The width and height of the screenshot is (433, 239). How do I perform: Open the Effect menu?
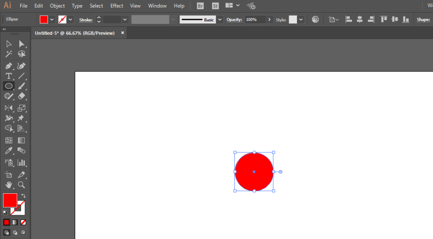pyautogui.click(x=116, y=6)
